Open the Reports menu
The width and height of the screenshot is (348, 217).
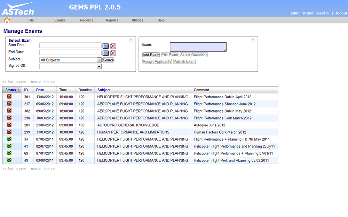[112, 20]
